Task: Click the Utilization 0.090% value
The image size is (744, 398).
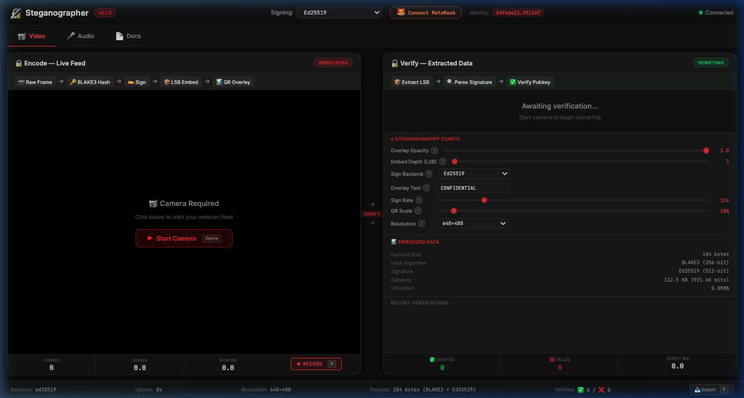Action: [720, 288]
